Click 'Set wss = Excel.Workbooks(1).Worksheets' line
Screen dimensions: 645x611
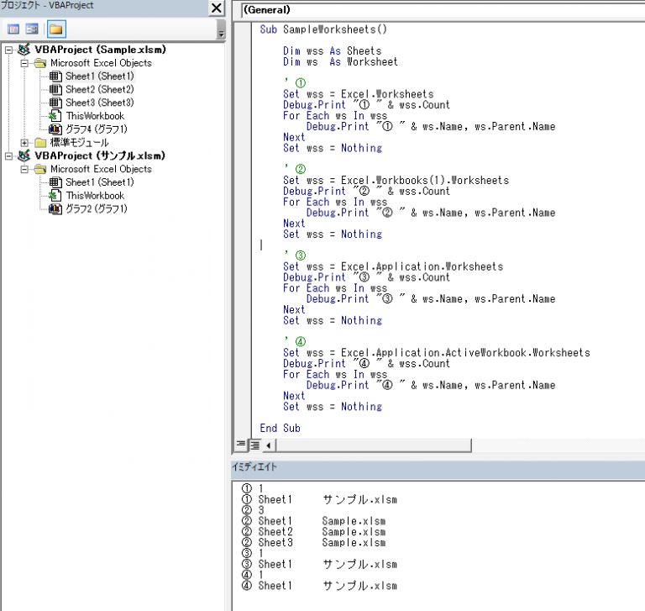396,181
